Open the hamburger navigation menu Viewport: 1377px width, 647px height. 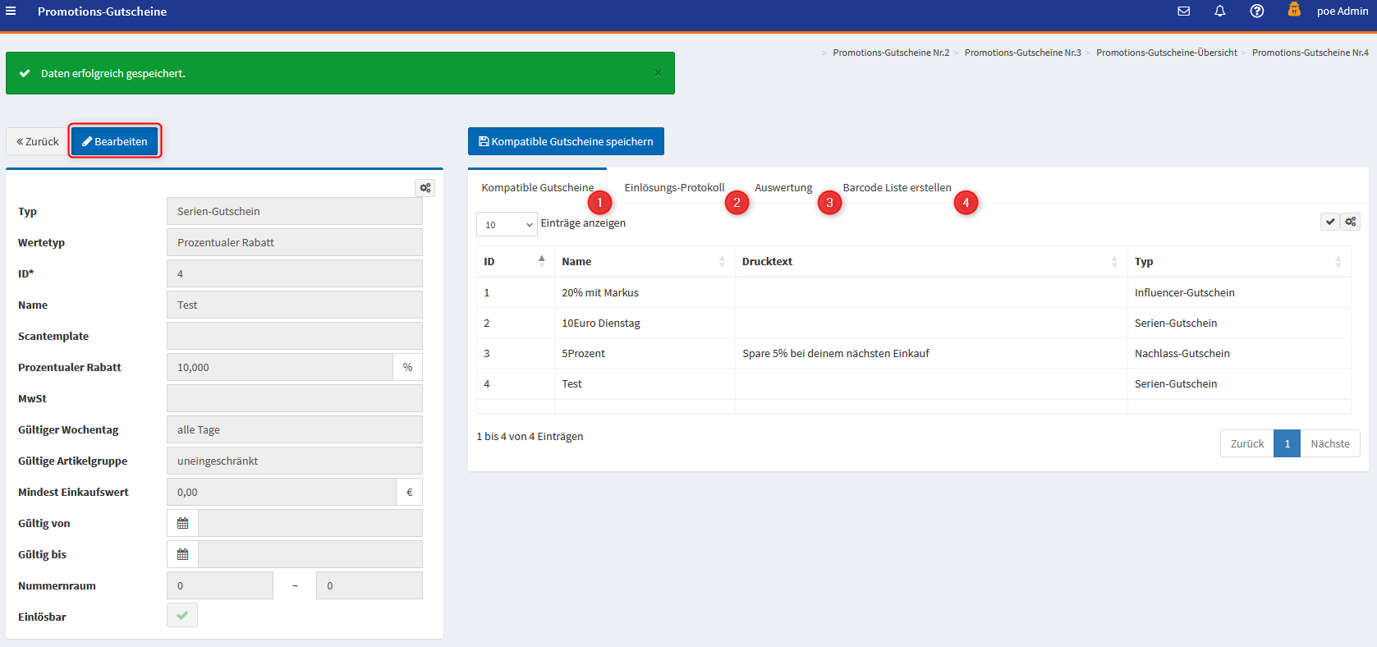click(x=11, y=11)
